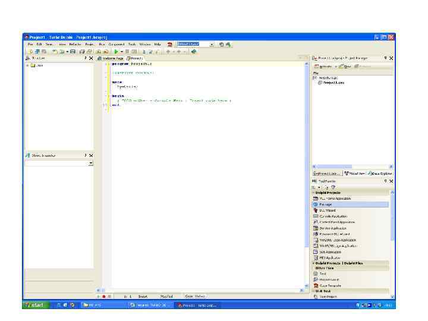This screenshot has width=428, height=321.
Task: Open the Run button's dropdown arrow
Action: 121,52
